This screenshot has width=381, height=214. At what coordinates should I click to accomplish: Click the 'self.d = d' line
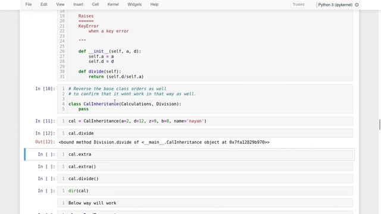click(101, 61)
